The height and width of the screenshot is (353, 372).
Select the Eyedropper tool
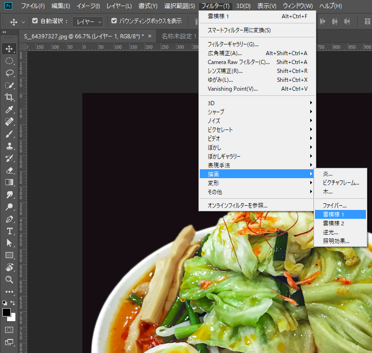9,110
